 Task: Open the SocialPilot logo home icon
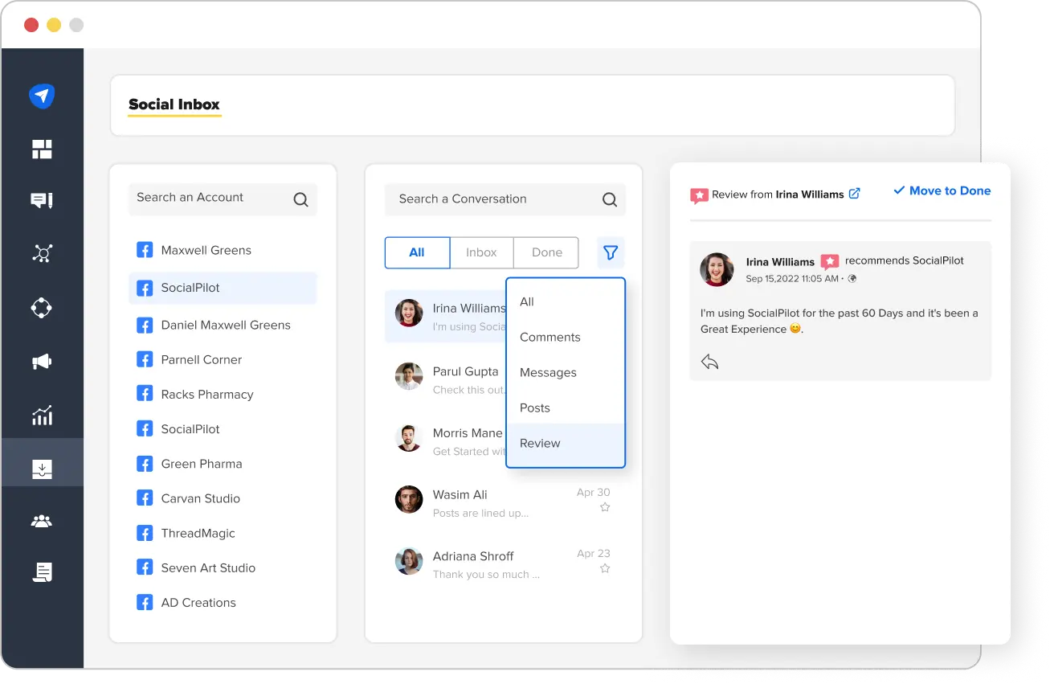42,96
